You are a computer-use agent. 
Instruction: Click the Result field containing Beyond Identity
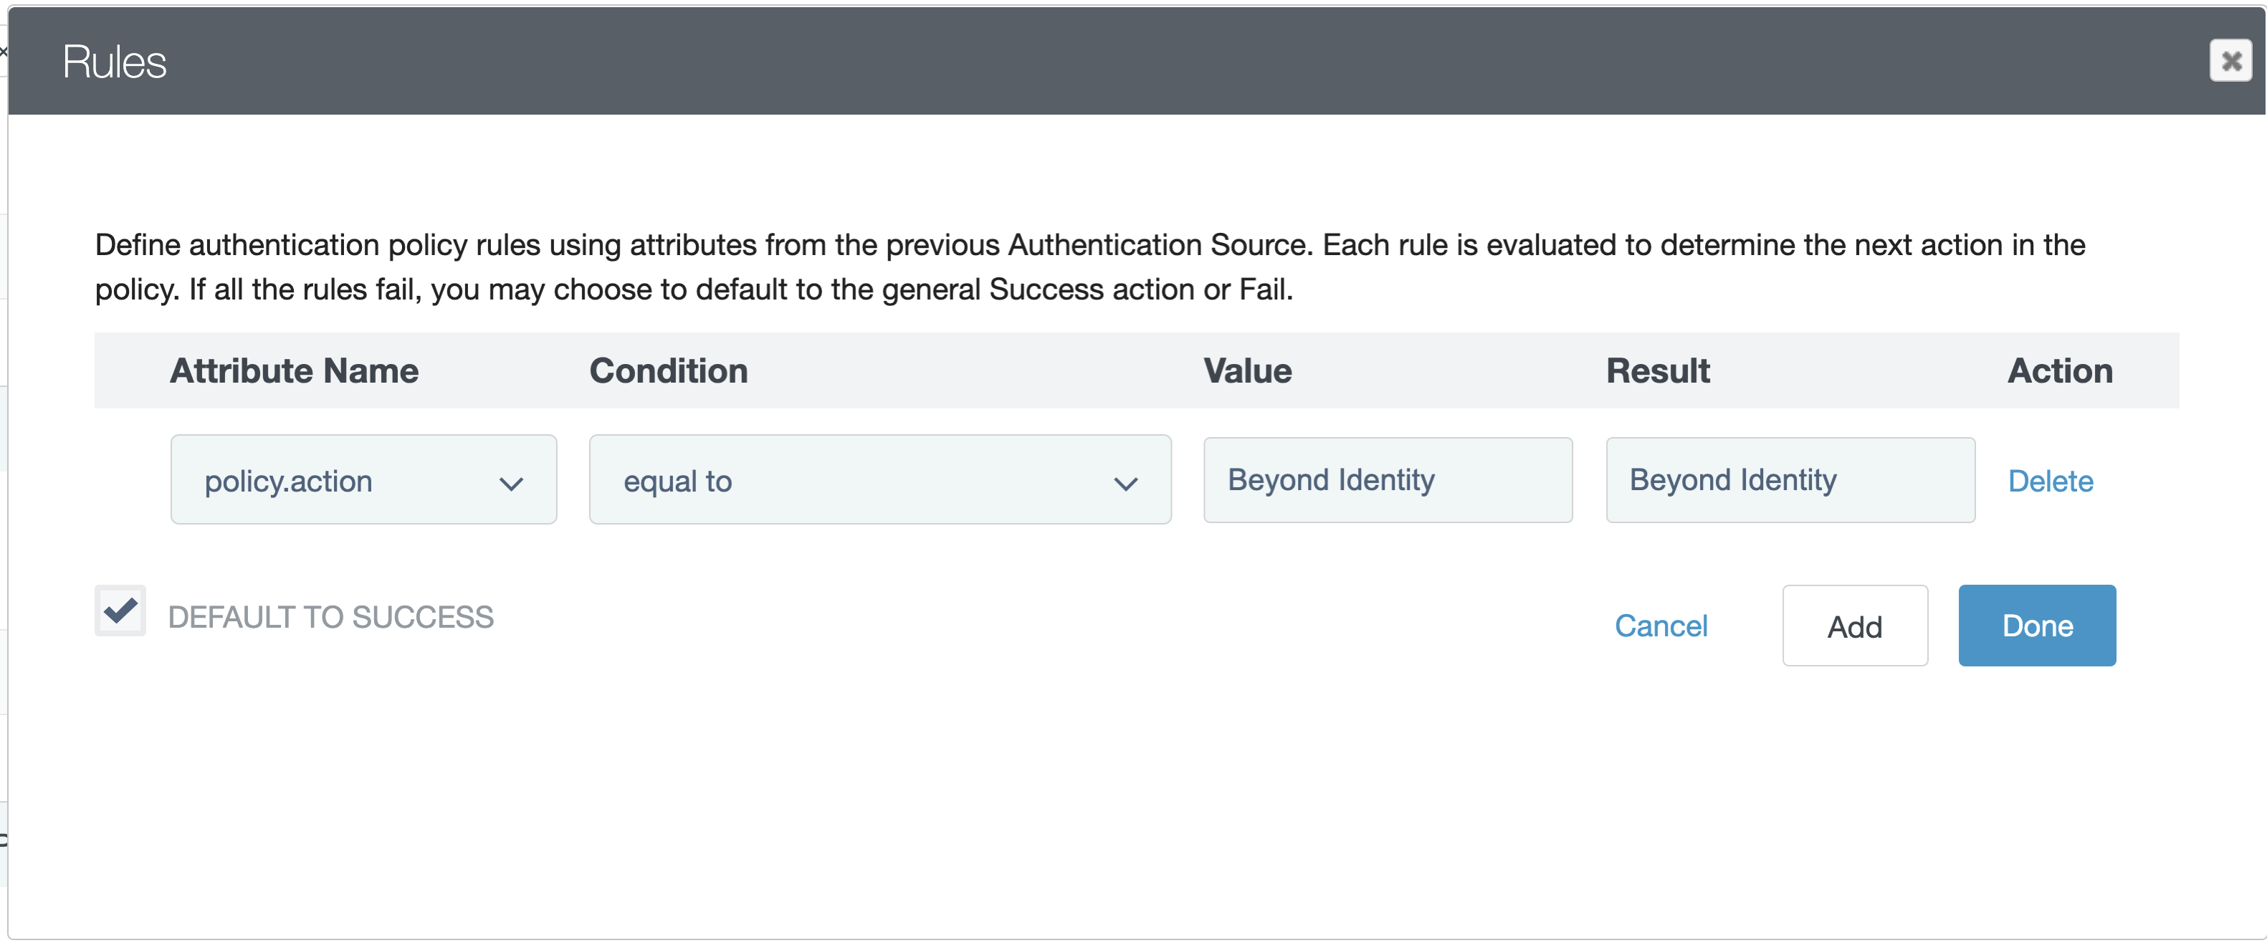click(x=1790, y=480)
